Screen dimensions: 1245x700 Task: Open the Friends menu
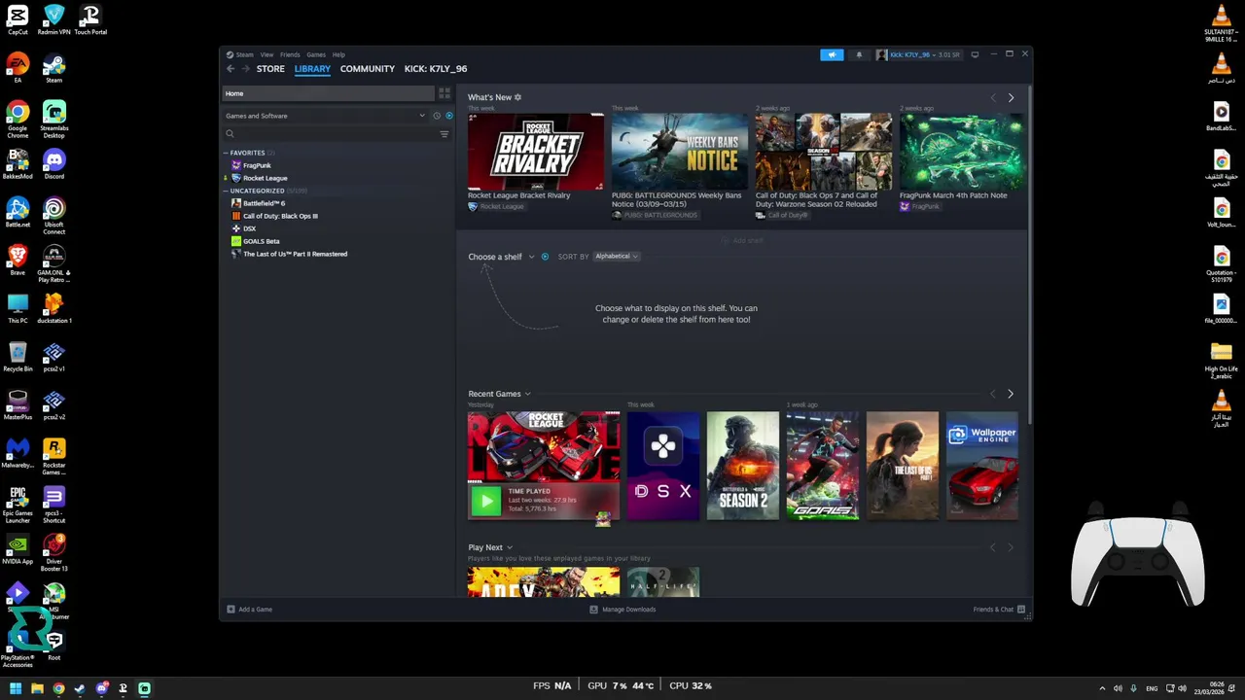coord(290,54)
